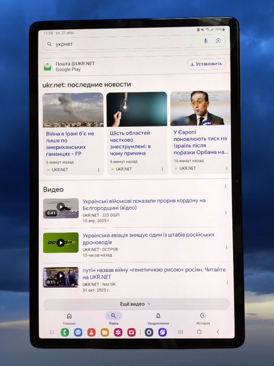Tap the magnifier icon in search bar
The width and height of the screenshot is (274, 366).
[50, 44]
